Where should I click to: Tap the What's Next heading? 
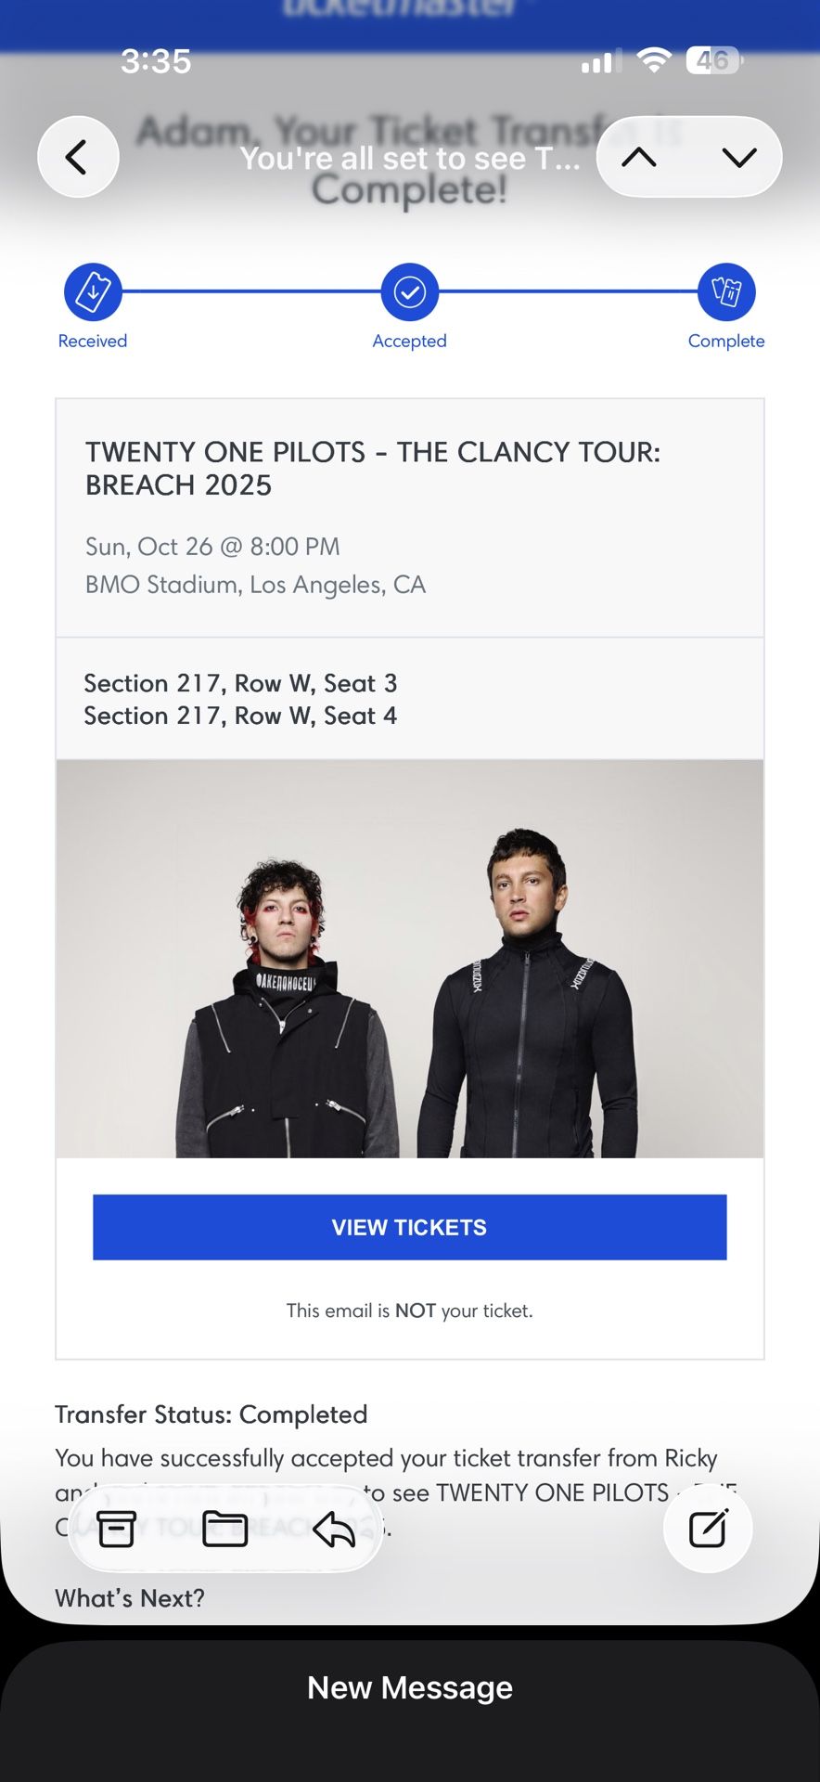click(130, 1597)
